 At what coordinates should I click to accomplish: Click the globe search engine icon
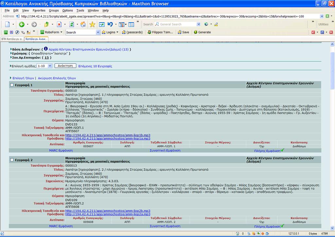[x=206, y=24]
